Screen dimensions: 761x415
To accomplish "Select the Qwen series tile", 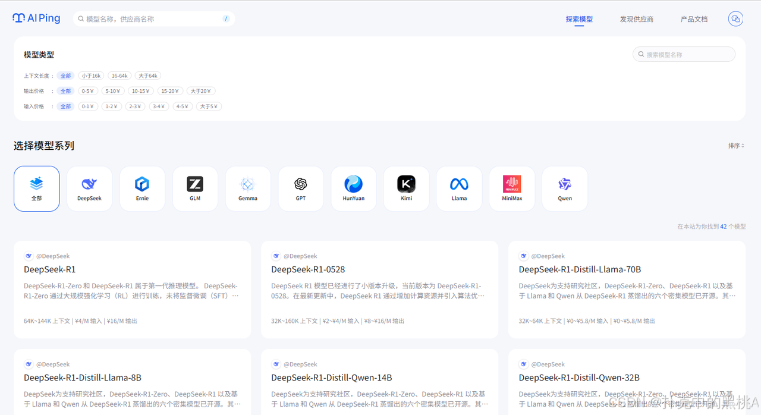I will point(565,188).
